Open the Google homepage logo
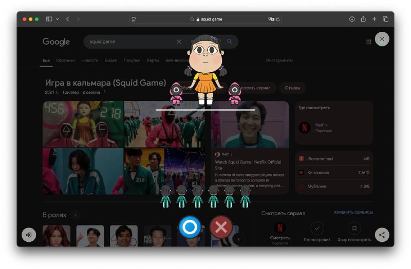Image resolution: width=411 pixels, height=269 pixels. click(x=56, y=42)
